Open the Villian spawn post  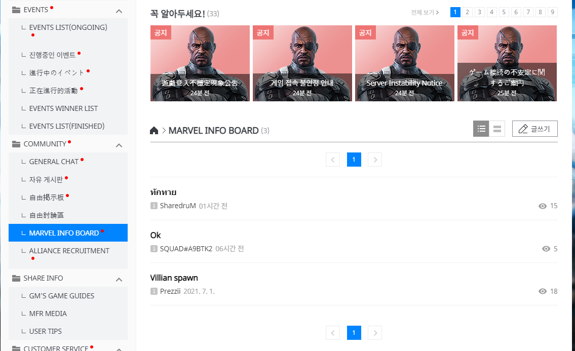tap(174, 278)
